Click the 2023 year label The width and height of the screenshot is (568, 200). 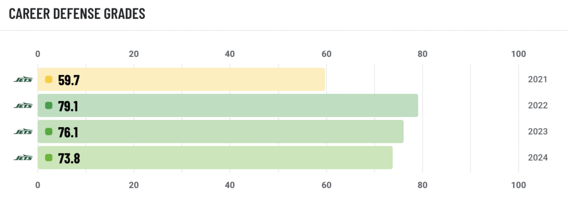[x=537, y=131]
